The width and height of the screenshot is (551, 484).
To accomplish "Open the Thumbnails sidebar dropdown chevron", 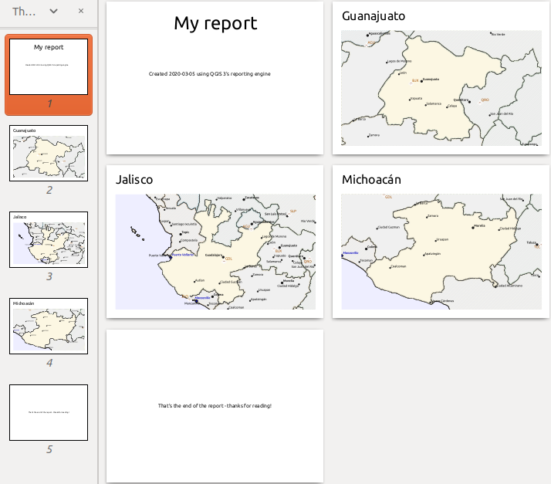I will tap(53, 12).
